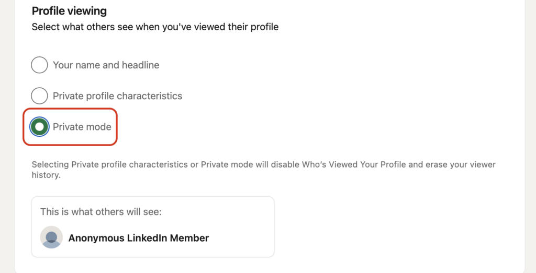Click the white center dot of the Private mode radio
The height and width of the screenshot is (273, 536).
click(x=39, y=127)
